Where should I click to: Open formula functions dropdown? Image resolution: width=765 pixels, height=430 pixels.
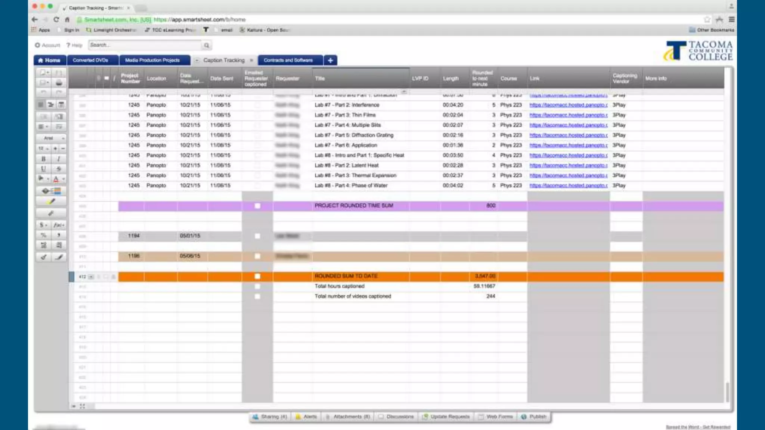(x=59, y=225)
